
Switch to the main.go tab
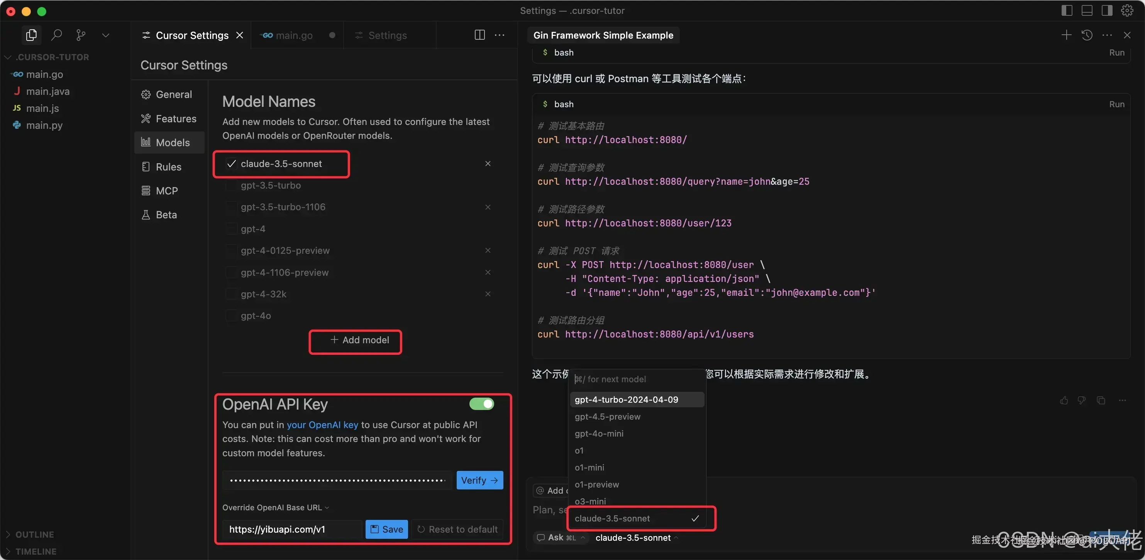coord(293,35)
